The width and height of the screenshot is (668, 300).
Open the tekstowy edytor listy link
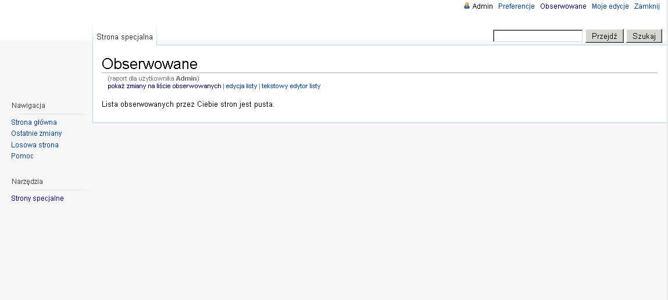point(291,86)
